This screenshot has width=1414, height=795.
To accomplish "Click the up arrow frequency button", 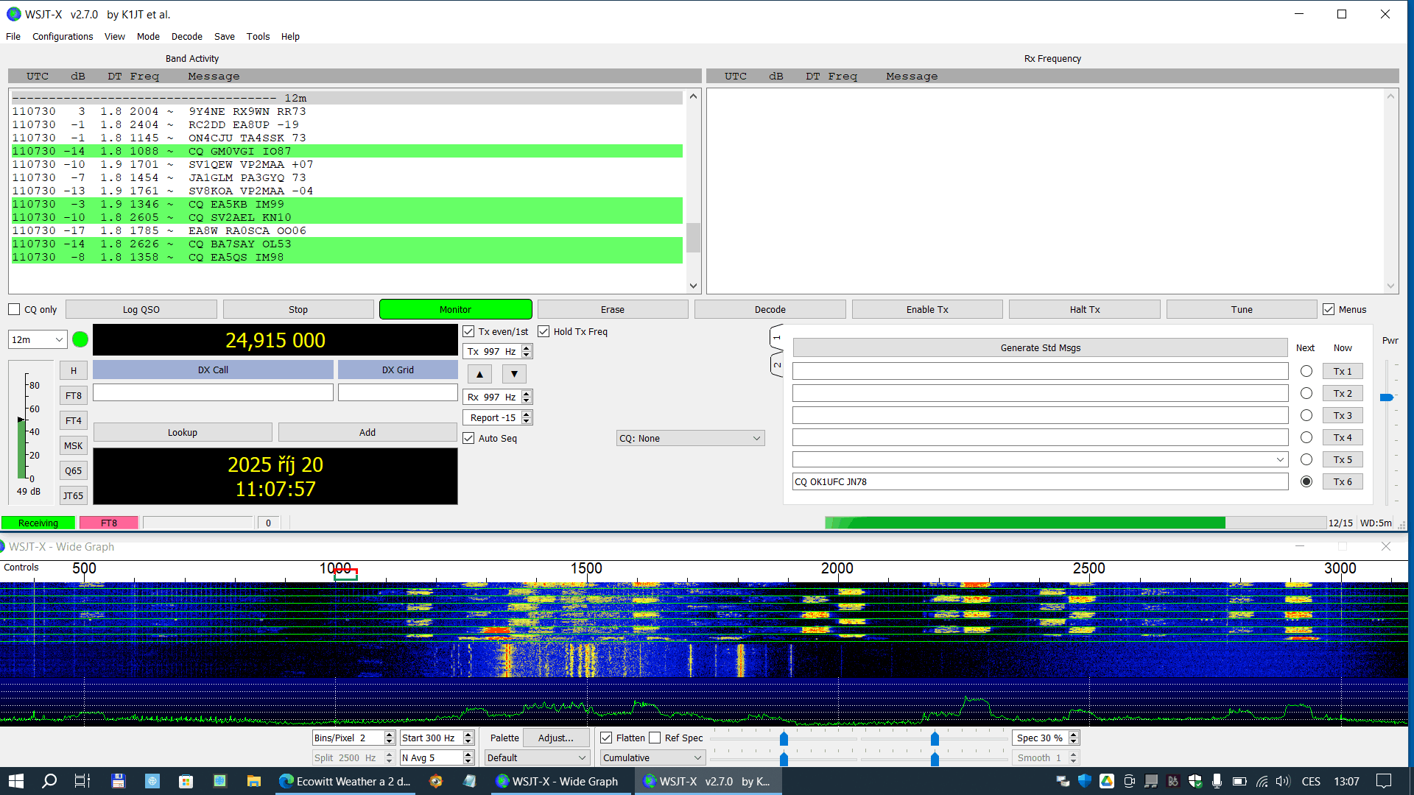I will (x=479, y=374).
